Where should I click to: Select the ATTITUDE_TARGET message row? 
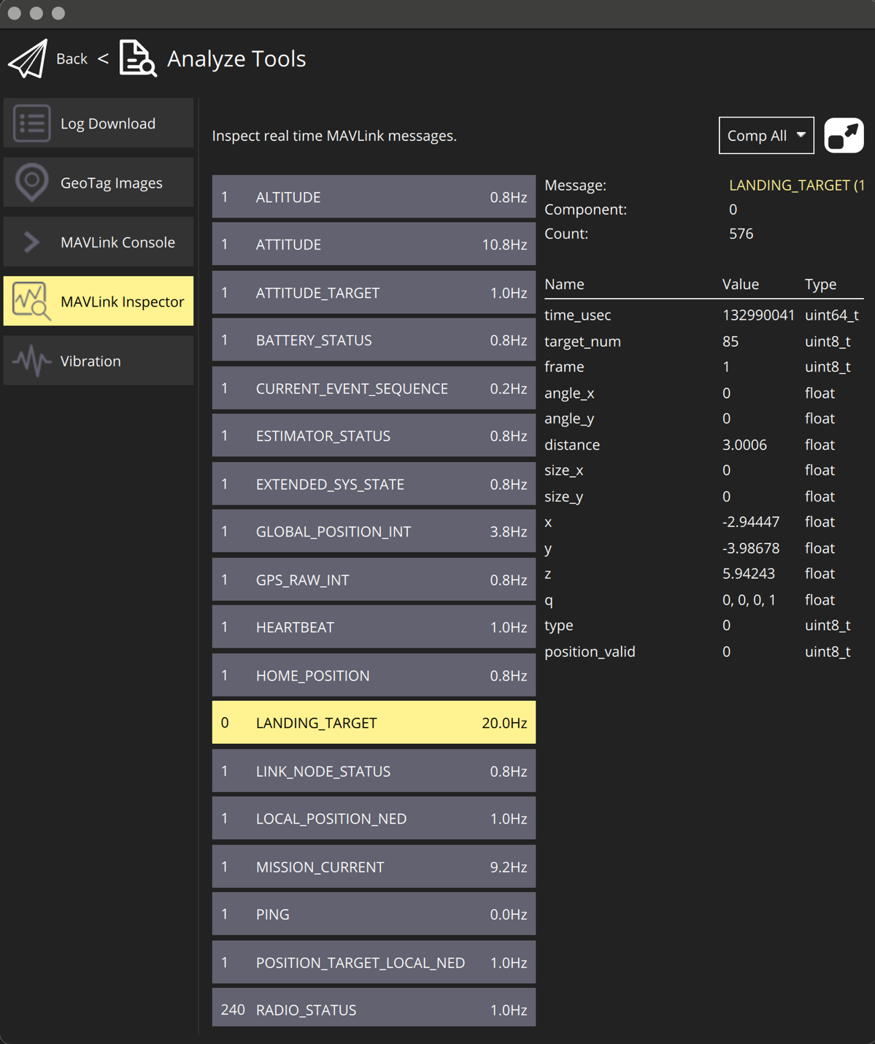[374, 293]
